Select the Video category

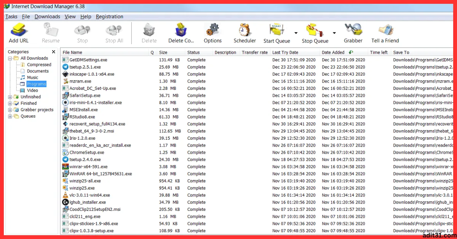coord(32,91)
